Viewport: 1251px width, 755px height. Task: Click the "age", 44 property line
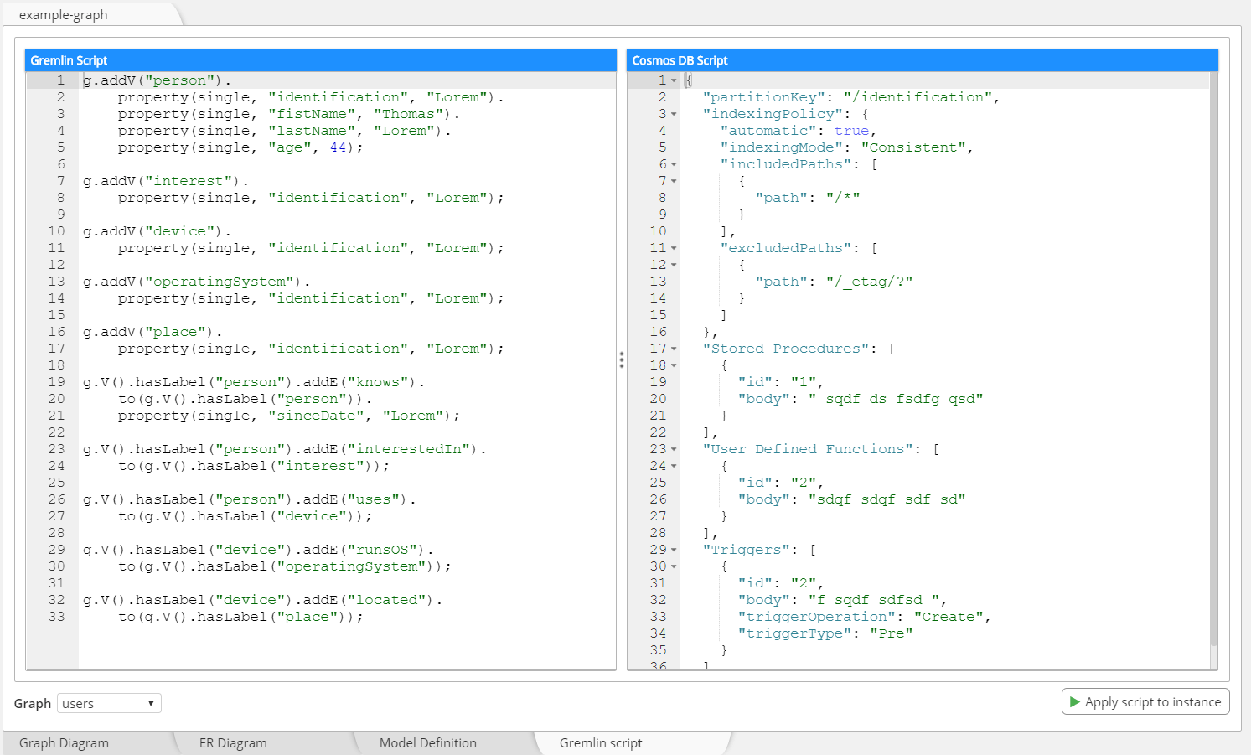click(240, 147)
